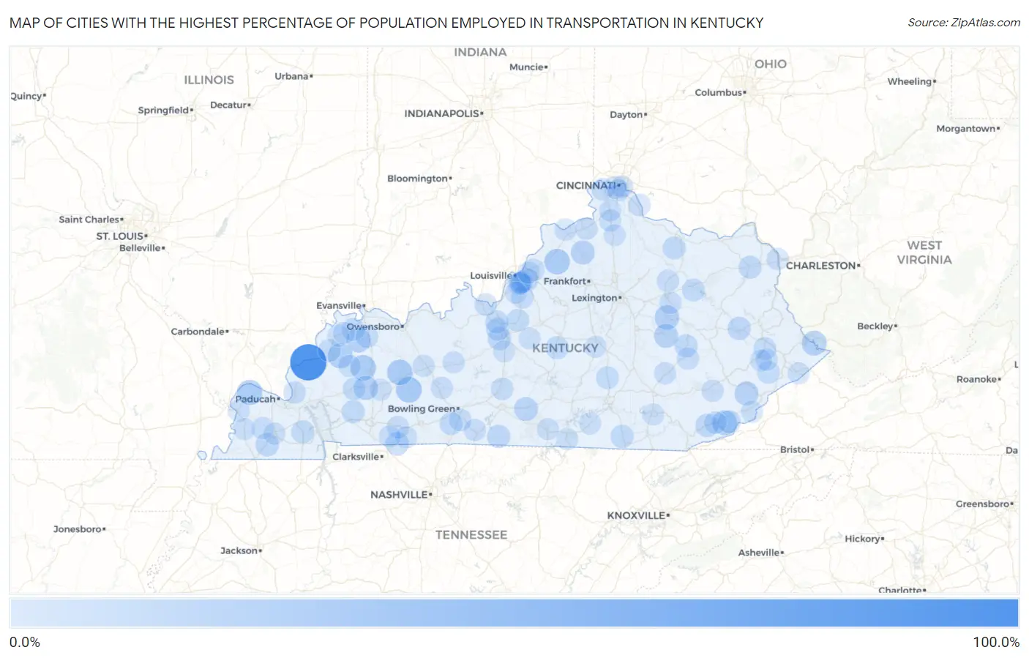Click the Beckley city label
The height and width of the screenshot is (658, 1029).
(875, 326)
